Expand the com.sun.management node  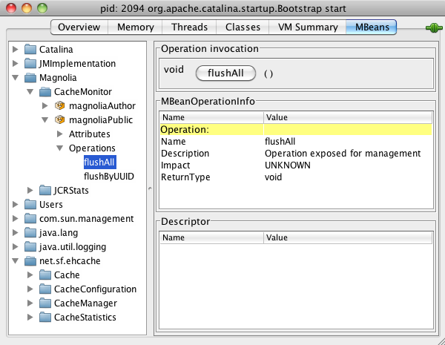pos(16,218)
